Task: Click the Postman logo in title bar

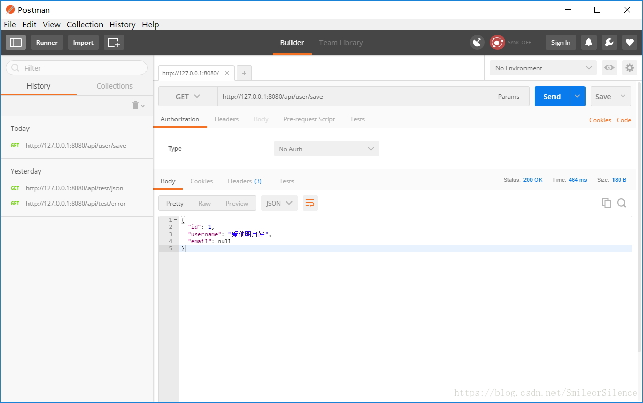Action: [10, 10]
